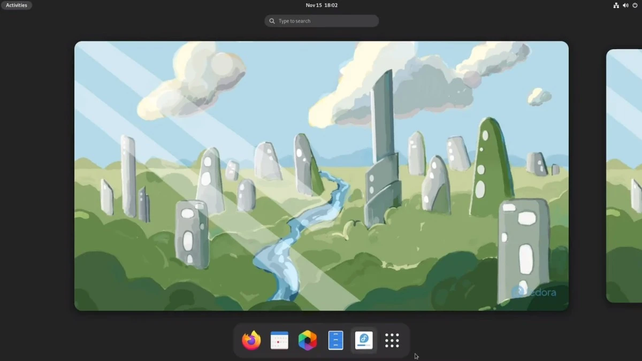Click the magnifier icon inside the search bar
This screenshot has width=642, height=361.
coord(273,21)
